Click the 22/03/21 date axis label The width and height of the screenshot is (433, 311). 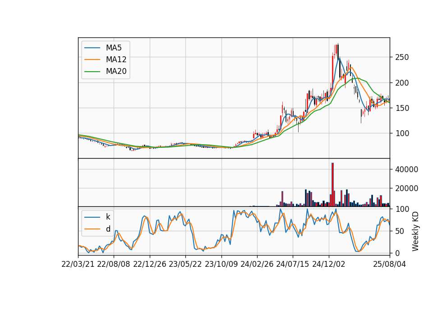click(x=78, y=264)
